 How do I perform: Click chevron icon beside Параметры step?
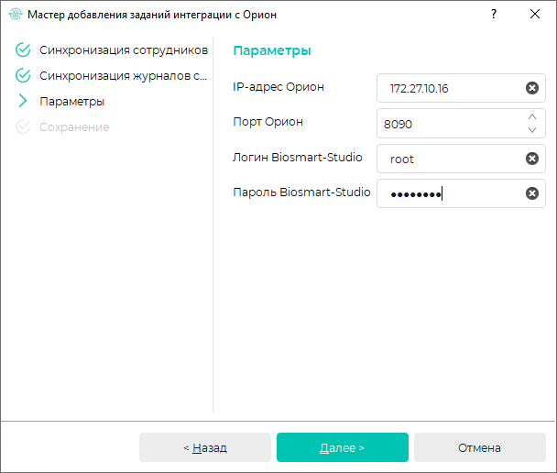coord(23,101)
